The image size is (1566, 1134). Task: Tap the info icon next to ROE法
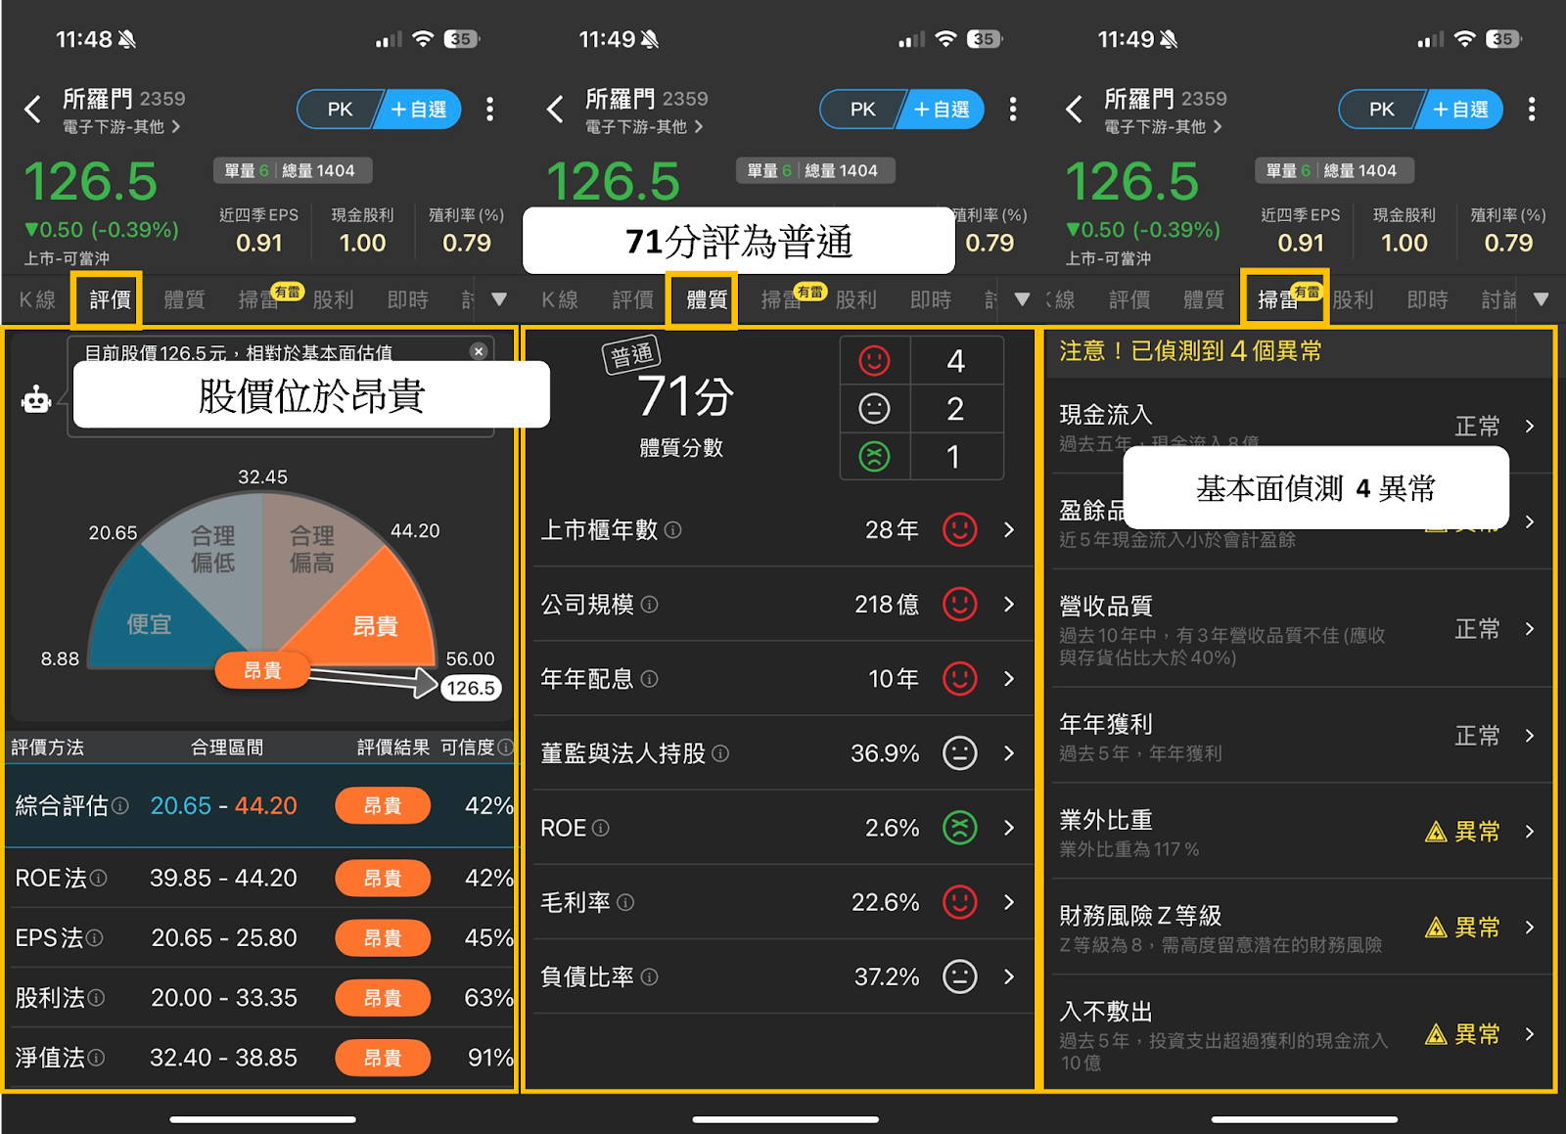99,878
